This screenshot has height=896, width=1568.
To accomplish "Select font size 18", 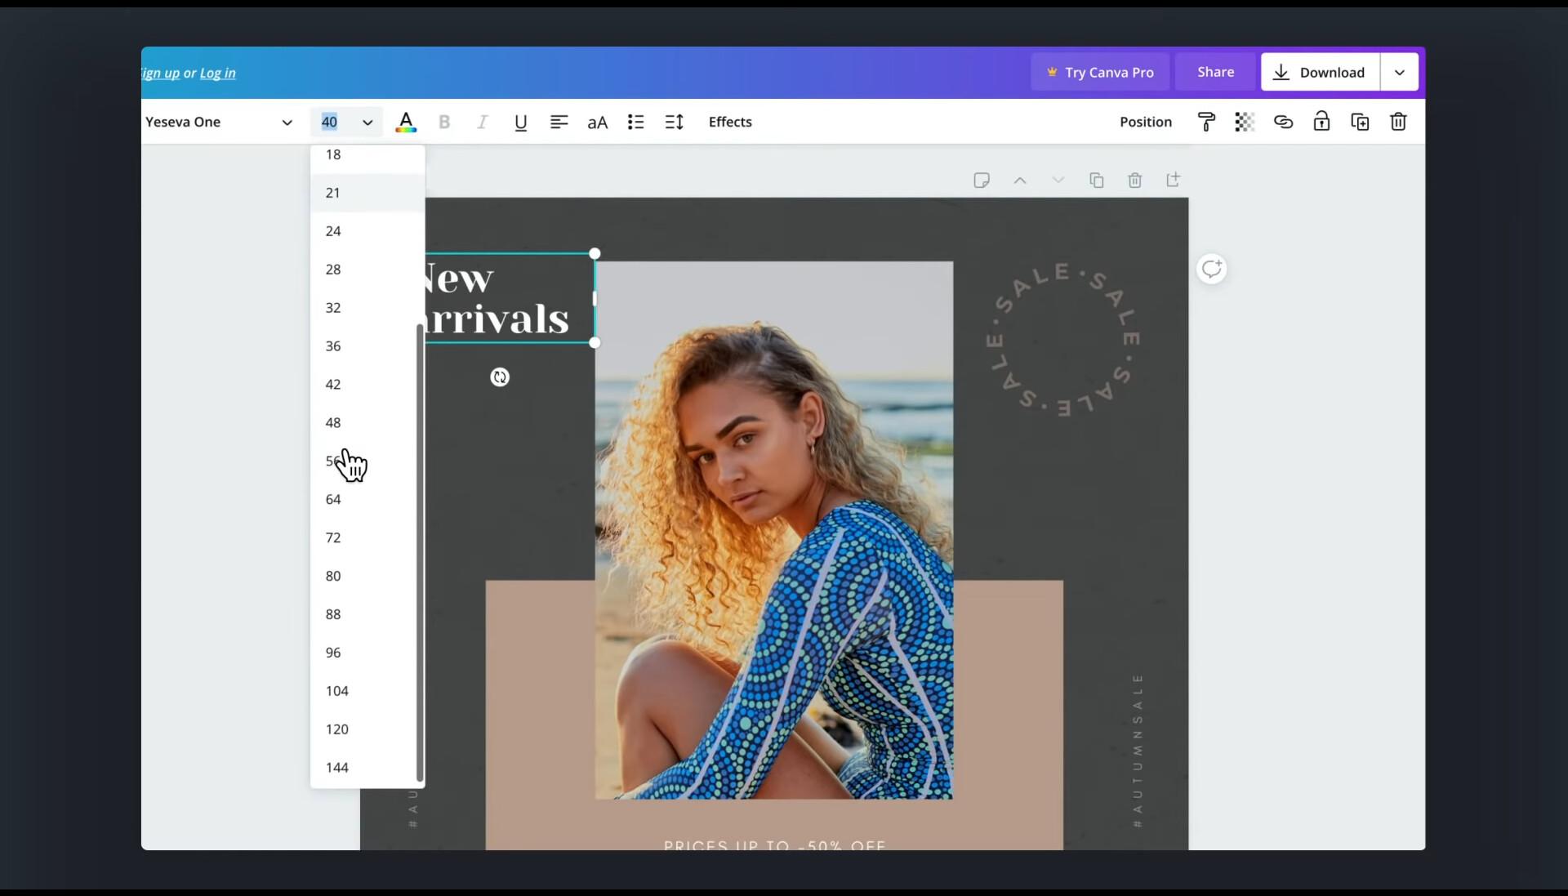I will coord(367,155).
